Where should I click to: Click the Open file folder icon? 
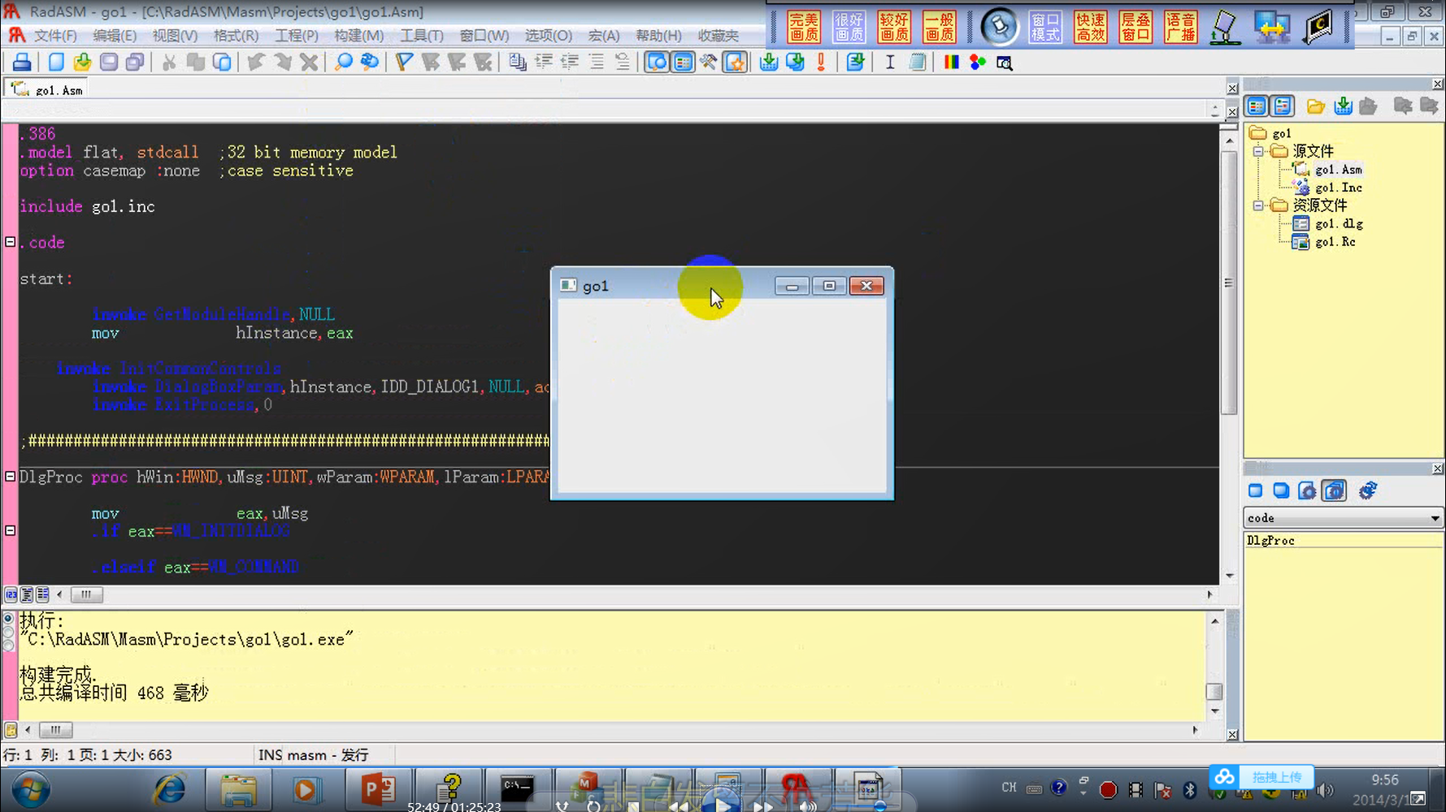pos(82,63)
